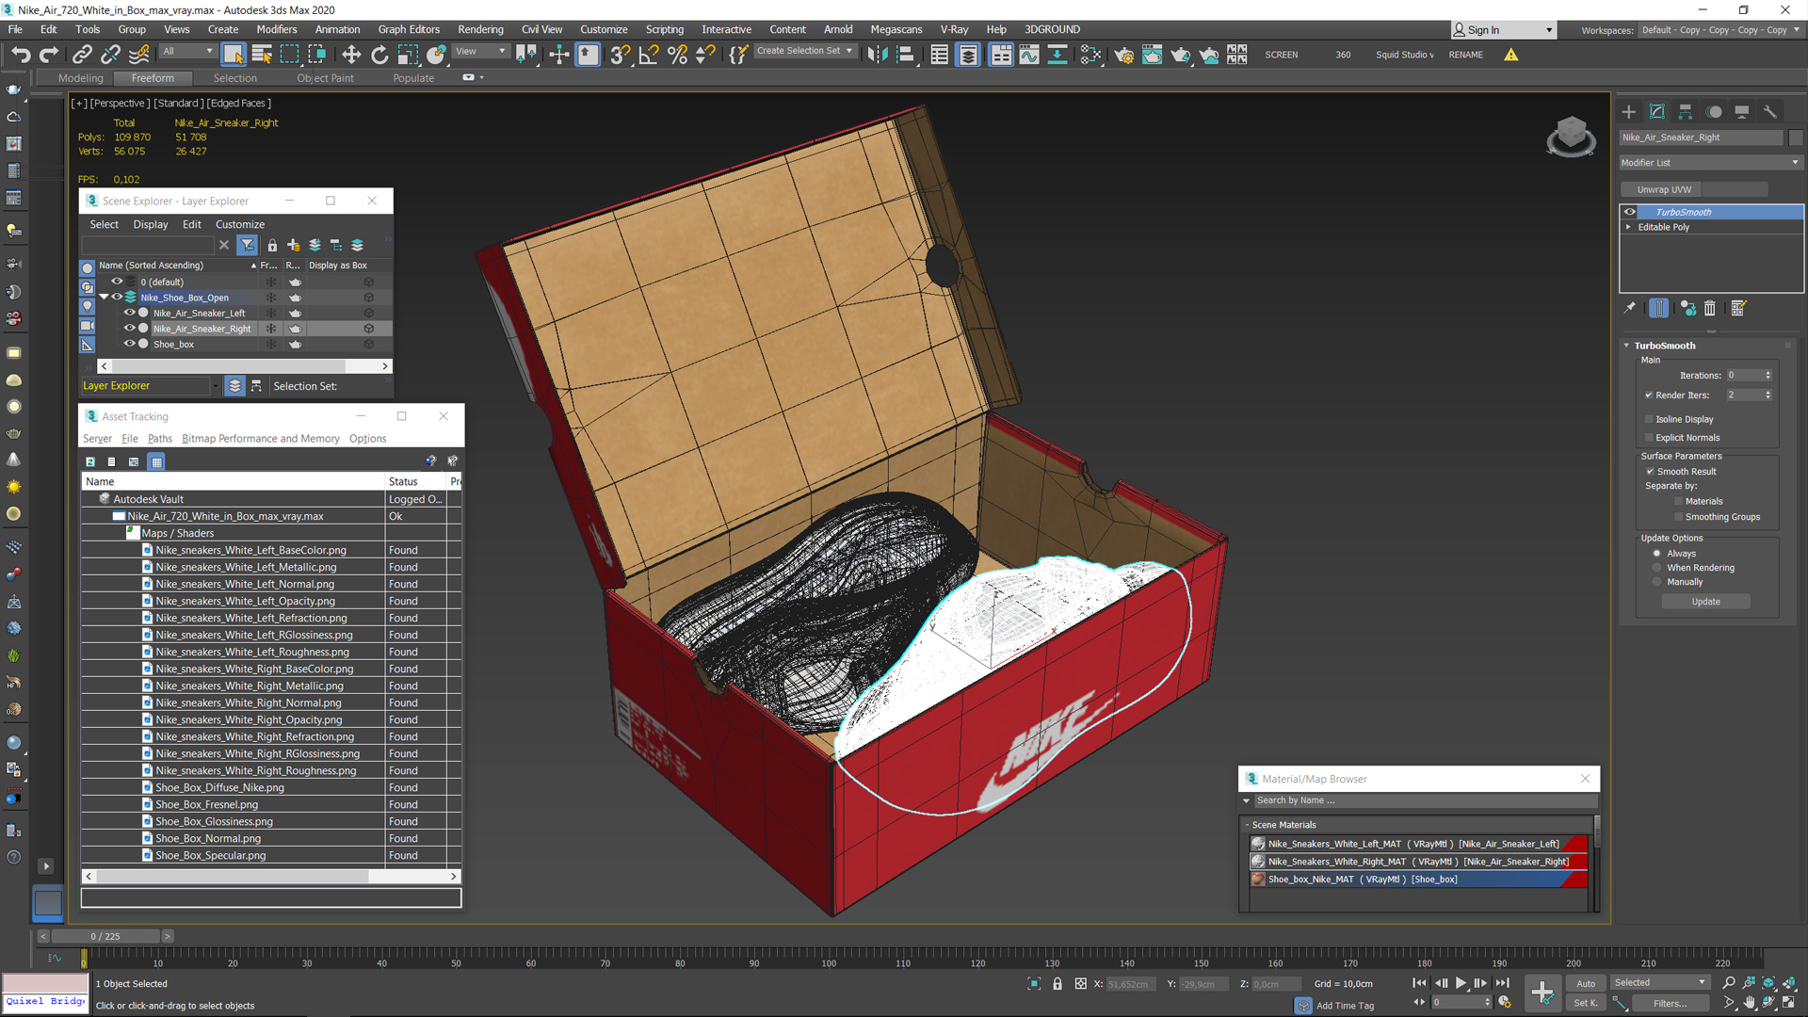This screenshot has width=1808, height=1017.
Task: Open the Curve Editor
Action: click(1029, 55)
